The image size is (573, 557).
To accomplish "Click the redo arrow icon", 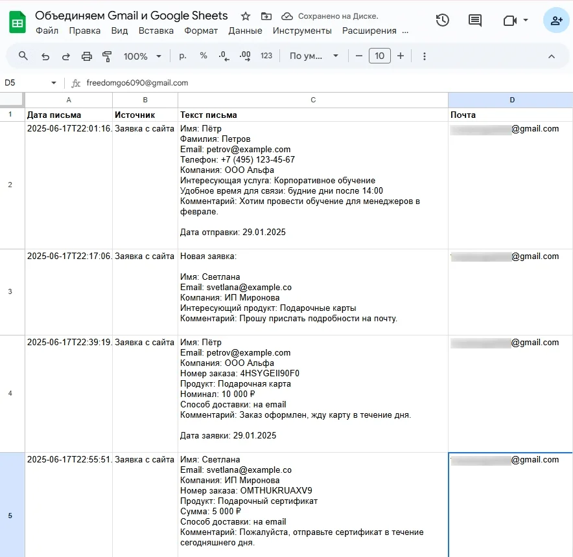I will [65, 56].
